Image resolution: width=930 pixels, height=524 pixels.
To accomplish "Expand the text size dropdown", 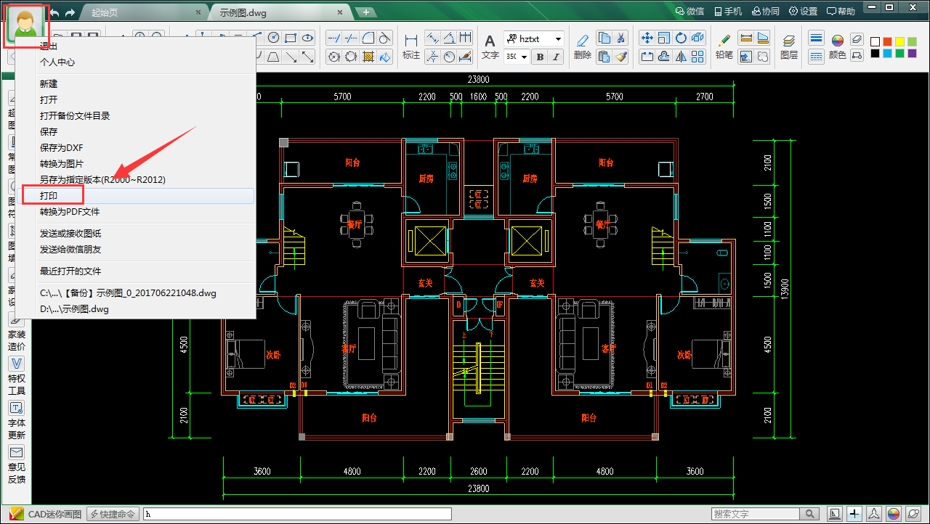I will 524,57.
